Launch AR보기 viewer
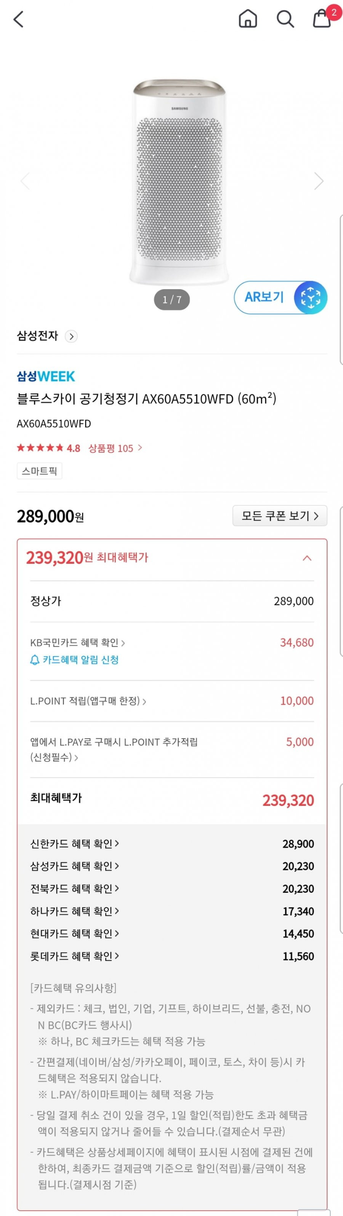 click(x=280, y=298)
